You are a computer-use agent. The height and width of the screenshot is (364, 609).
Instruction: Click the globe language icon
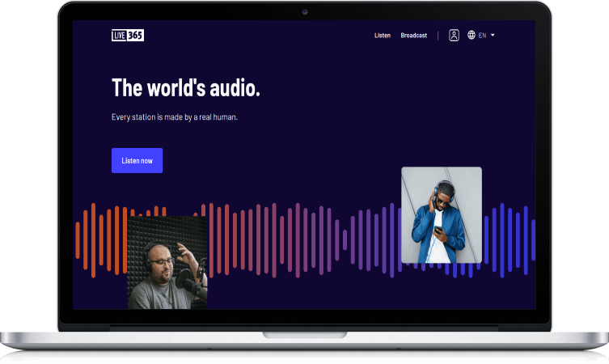[472, 36]
